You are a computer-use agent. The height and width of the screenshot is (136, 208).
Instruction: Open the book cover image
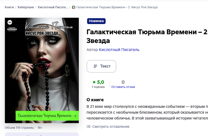[x=42, y=70]
